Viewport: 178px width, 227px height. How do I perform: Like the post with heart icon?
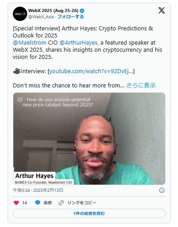coord(16,202)
